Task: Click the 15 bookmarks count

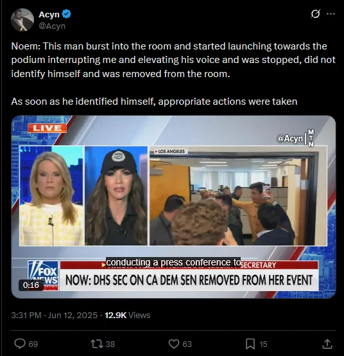Action: [263, 344]
